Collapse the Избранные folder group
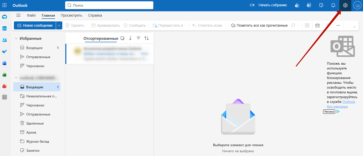The width and height of the screenshot is (363, 156). [16, 38]
